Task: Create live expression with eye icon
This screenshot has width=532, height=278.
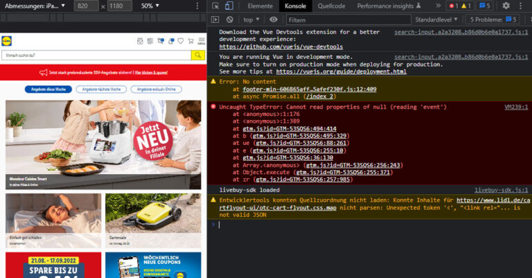Action: [274, 19]
